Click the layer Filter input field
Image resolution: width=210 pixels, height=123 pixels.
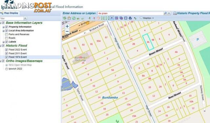12,18
